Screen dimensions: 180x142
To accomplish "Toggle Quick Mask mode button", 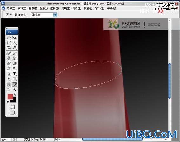I will coord(12,107).
